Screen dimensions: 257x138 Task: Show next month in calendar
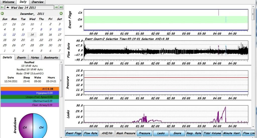pyautogui.click(x=61, y=13)
